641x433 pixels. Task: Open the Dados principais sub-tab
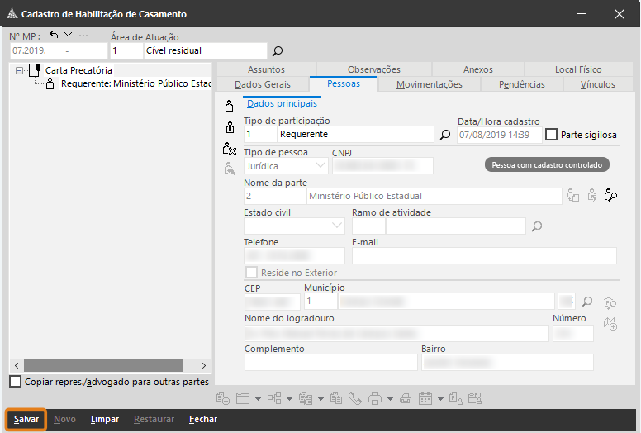coord(282,103)
